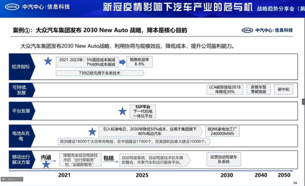Viewport: 305px width, 186px height.
Task: Click the '730亿欧元用于未来技术' box
Action: 100,73
